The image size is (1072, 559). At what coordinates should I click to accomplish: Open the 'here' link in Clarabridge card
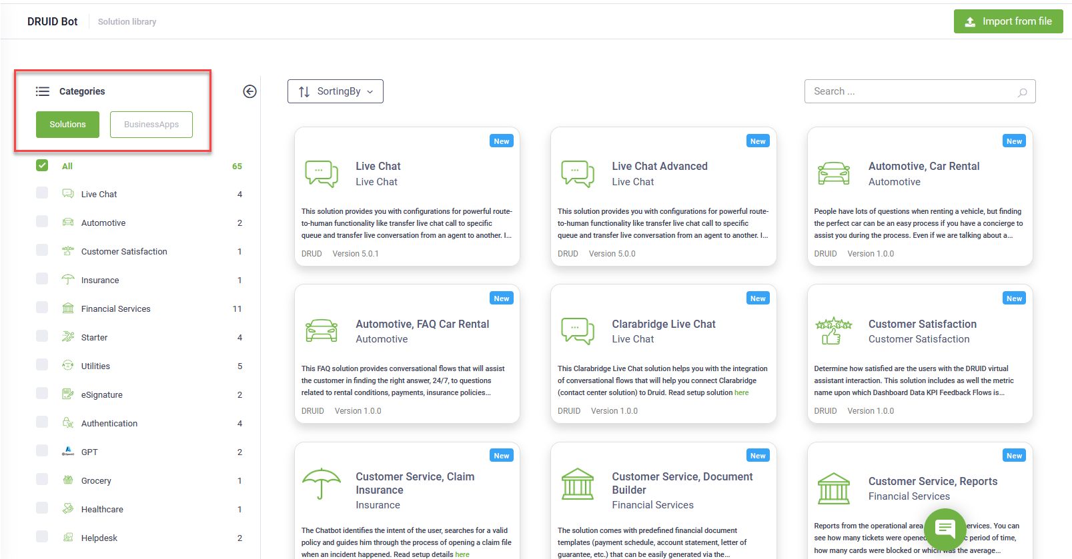click(741, 393)
